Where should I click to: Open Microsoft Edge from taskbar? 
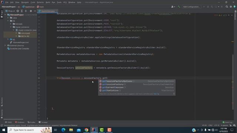point(63,130)
